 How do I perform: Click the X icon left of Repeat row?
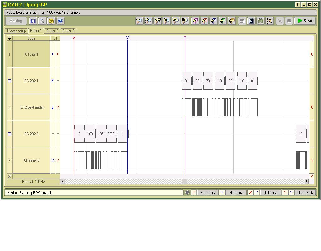coord(9,176)
